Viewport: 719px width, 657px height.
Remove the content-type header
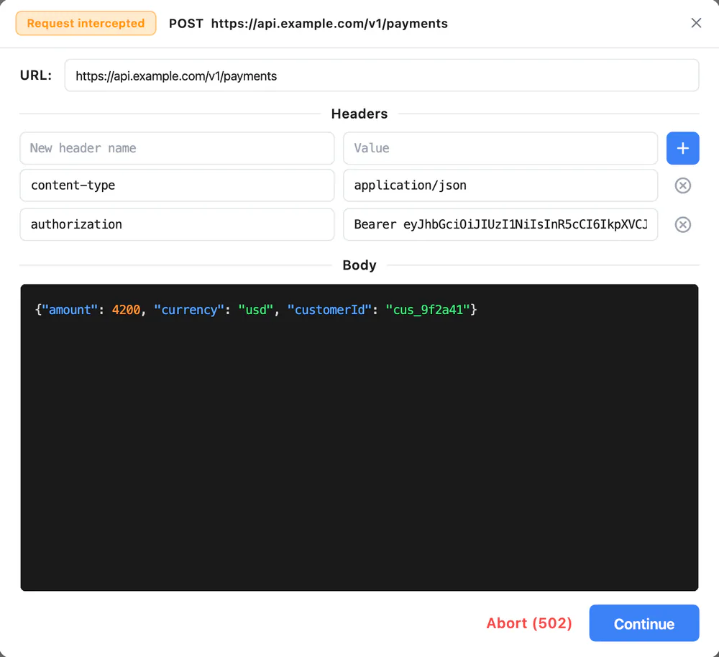tap(682, 185)
